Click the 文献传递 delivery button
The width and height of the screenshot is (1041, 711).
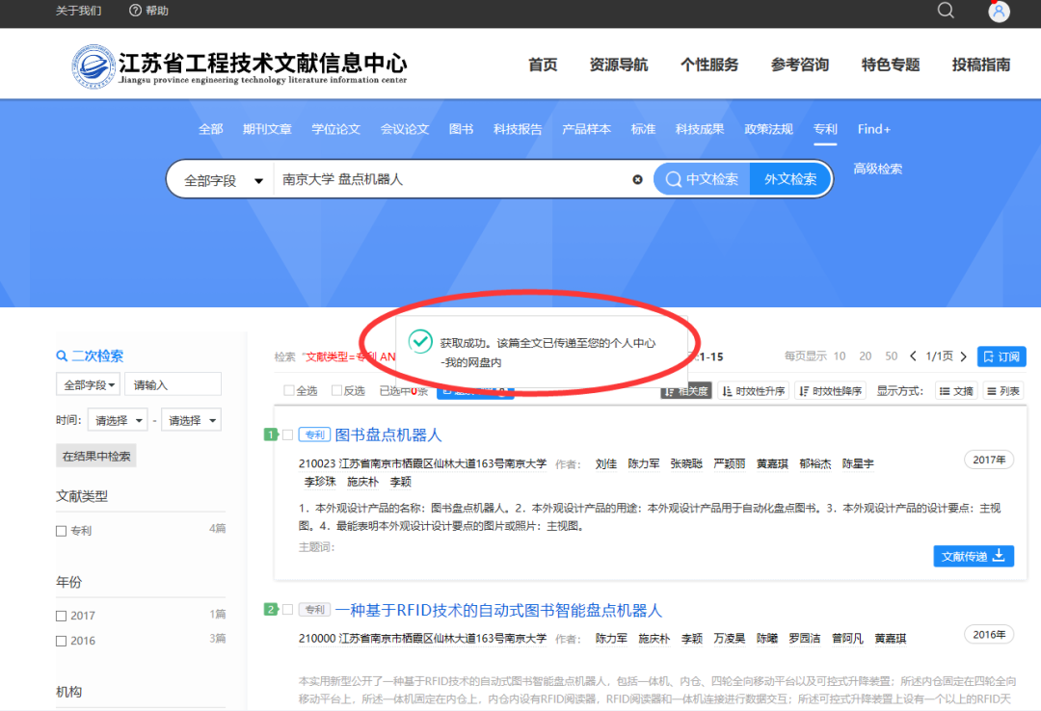[x=974, y=556]
